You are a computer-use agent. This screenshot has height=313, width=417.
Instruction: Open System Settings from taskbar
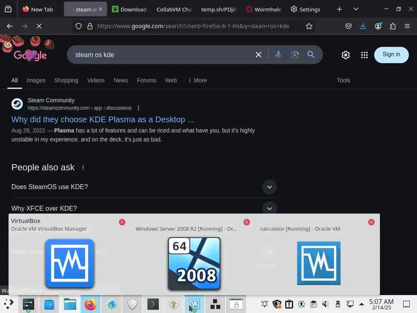(29, 304)
